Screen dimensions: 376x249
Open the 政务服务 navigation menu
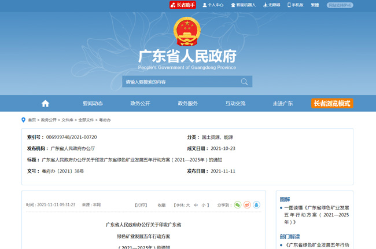[187, 104]
